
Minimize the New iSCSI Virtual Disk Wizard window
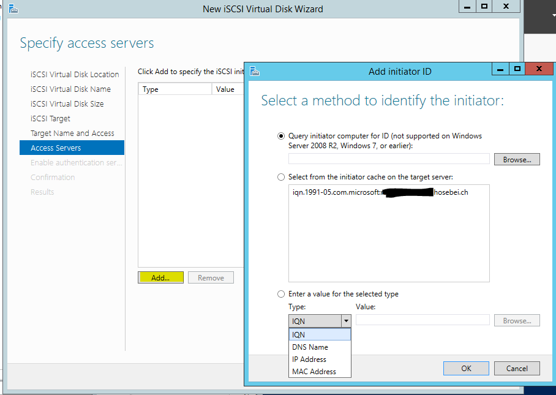(467, 6)
